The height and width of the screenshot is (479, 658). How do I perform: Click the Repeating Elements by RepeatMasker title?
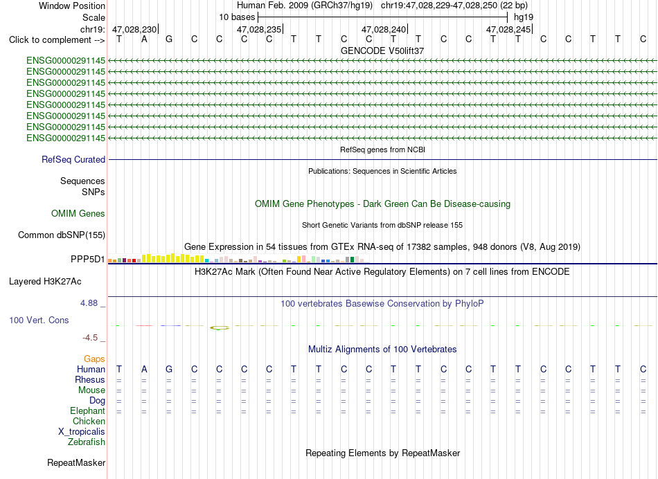point(382,453)
